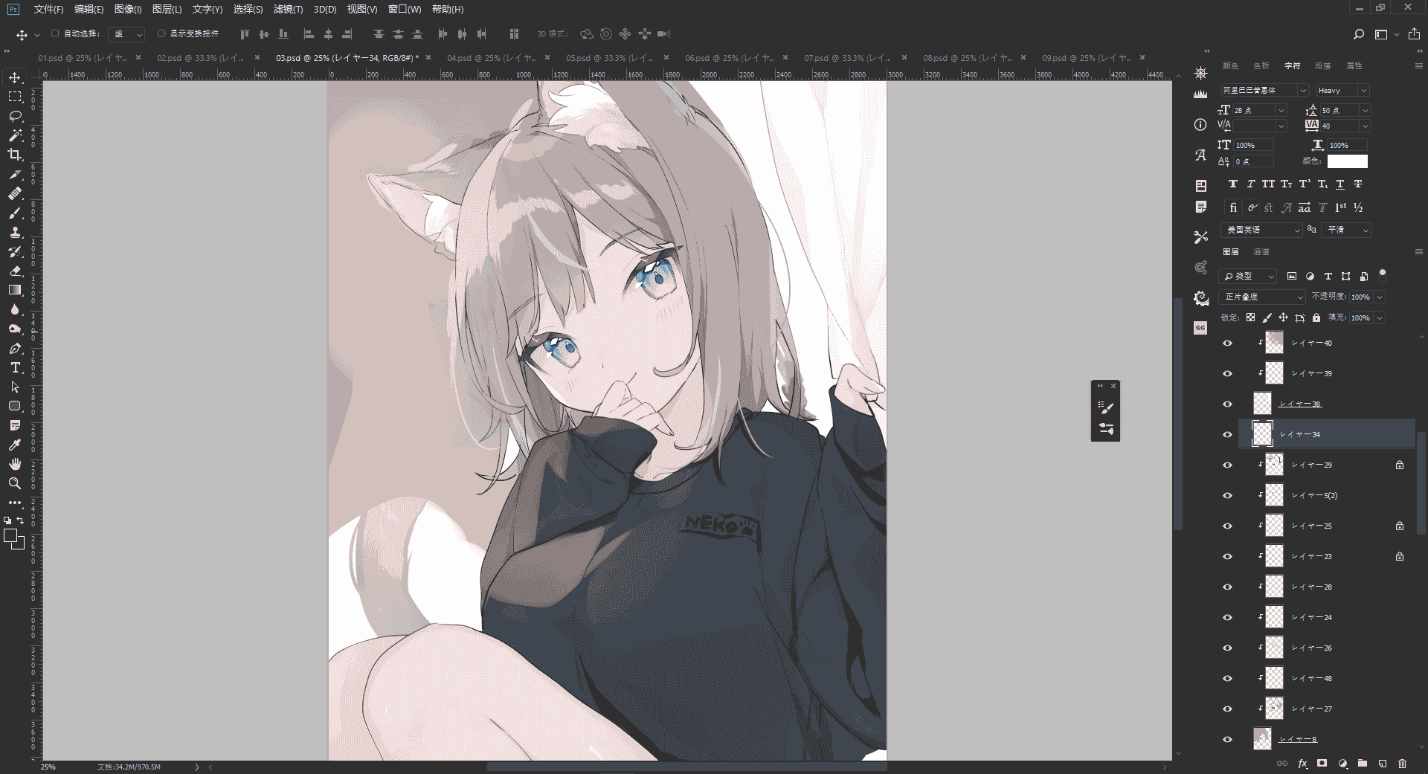Select the Eraser tool
This screenshot has height=774, width=1428.
(x=15, y=271)
